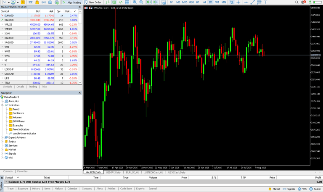The width and height of the screenshot is (323, 192).
Task: Switch chart to line chart type
Action: 121,2
